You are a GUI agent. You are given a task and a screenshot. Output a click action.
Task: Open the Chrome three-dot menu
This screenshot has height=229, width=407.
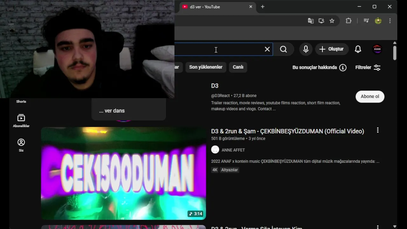point(390,21)
